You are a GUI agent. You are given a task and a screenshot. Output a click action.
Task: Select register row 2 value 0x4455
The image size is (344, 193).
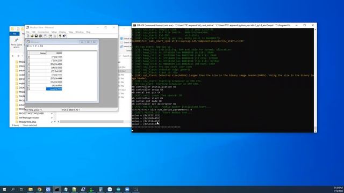point(54,64)
